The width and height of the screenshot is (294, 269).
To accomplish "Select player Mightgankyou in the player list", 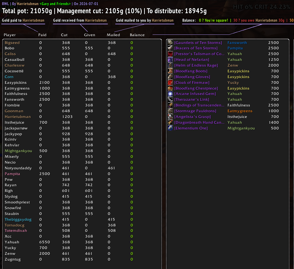I will point(18,151).
